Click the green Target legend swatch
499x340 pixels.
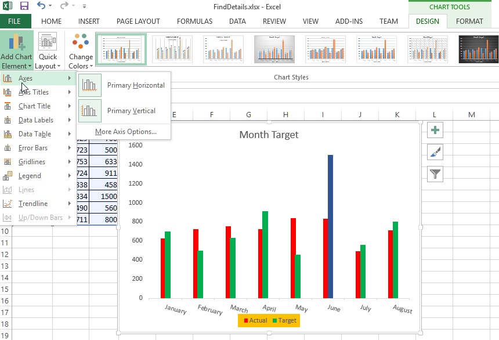(274, 321)
